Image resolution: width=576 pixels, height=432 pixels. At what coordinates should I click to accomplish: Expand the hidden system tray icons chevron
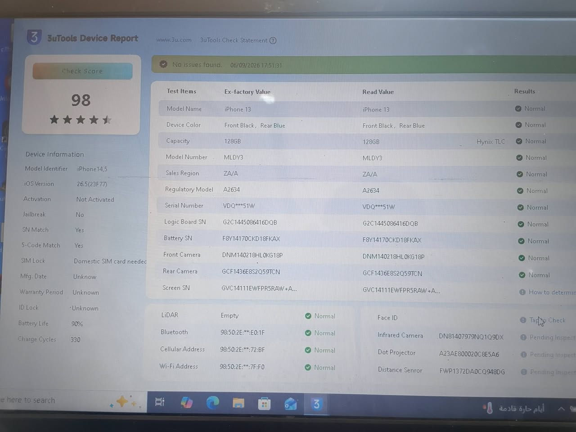[x=561, y=409]
